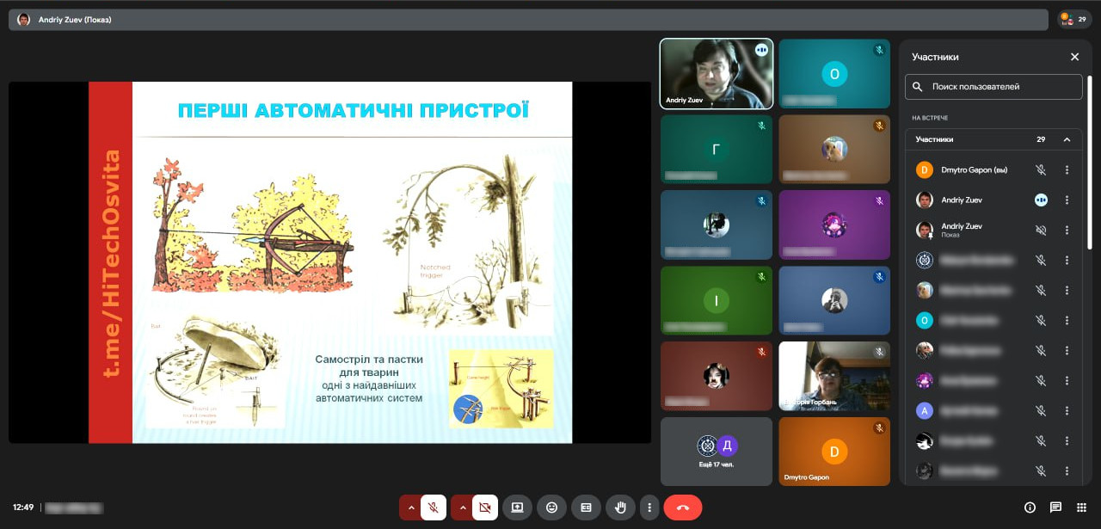1101x529 pixels.
Task: Open the meeting info icon
Action: (1030, 507)
